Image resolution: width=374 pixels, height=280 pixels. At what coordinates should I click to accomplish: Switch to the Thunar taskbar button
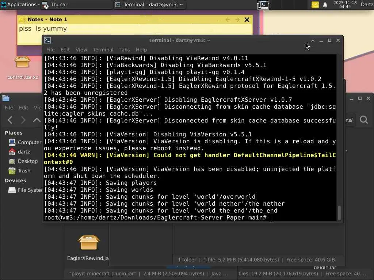pyautogui.click(x=76, y=4)
